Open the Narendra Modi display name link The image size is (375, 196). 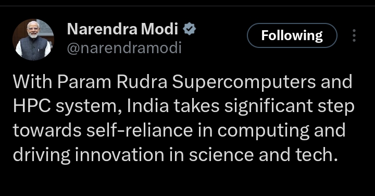pyautogui.click(x=122, y=29)
